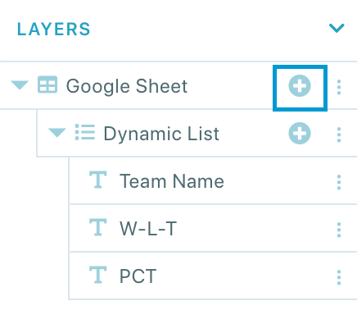This screenshot has width=357, height=310.
Task: Select the Team Name layer
Action: tap(213, 180)
